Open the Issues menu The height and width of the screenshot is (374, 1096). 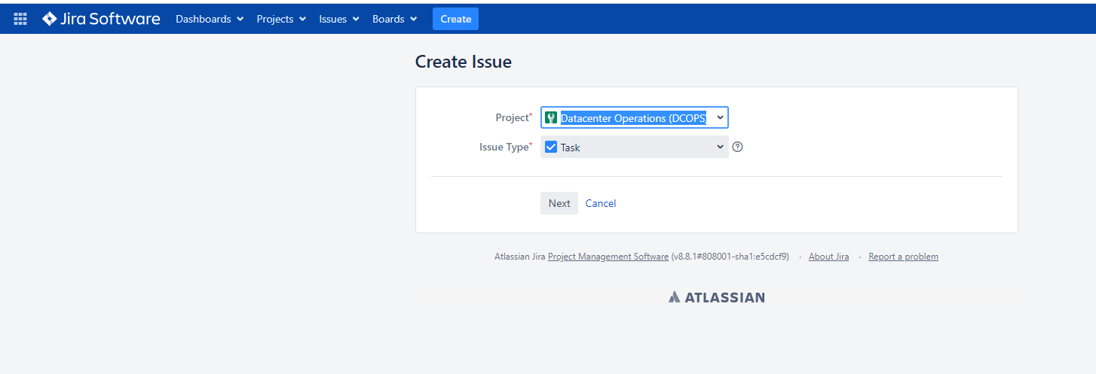(x=339, y=19)
